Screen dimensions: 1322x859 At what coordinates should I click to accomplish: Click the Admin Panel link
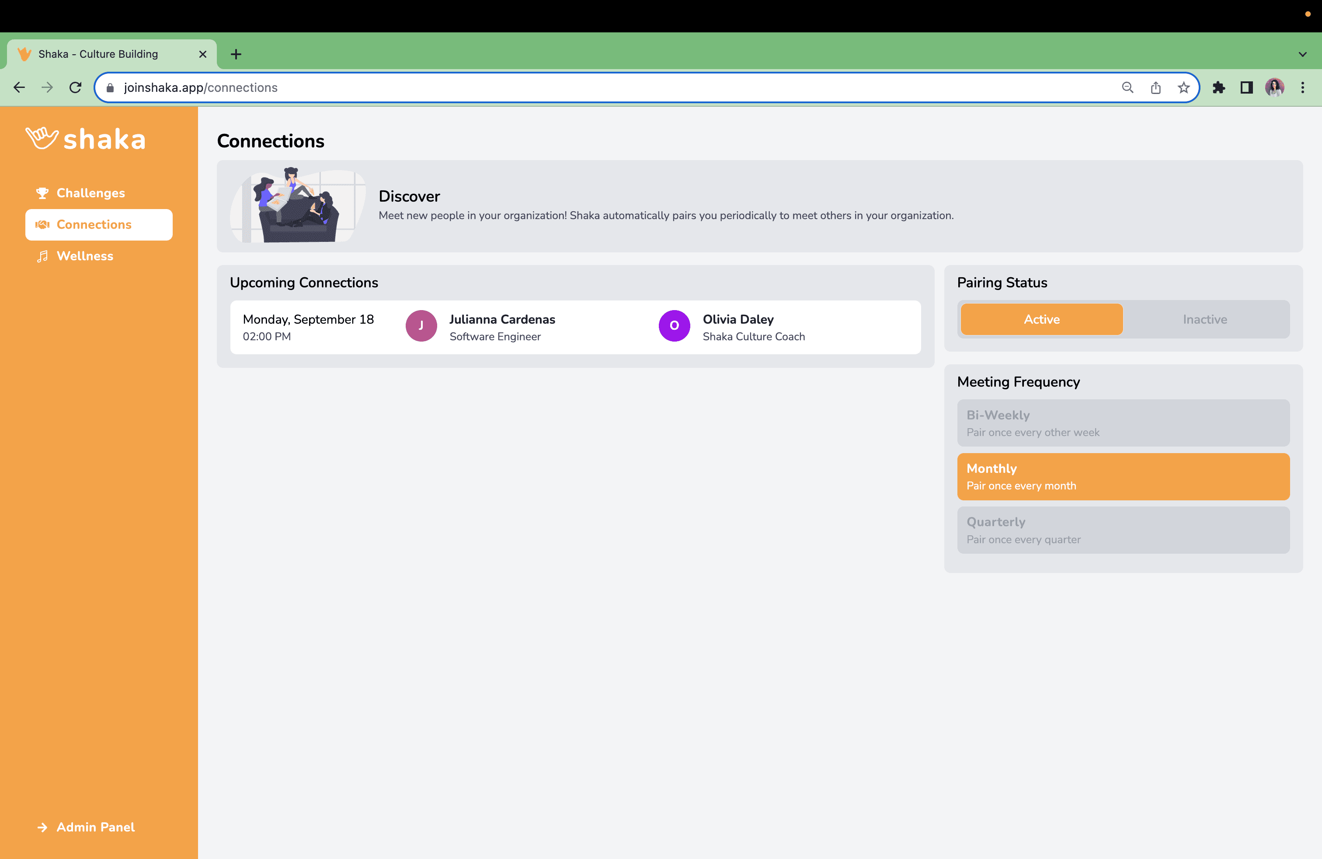click(x=95, y=827)
